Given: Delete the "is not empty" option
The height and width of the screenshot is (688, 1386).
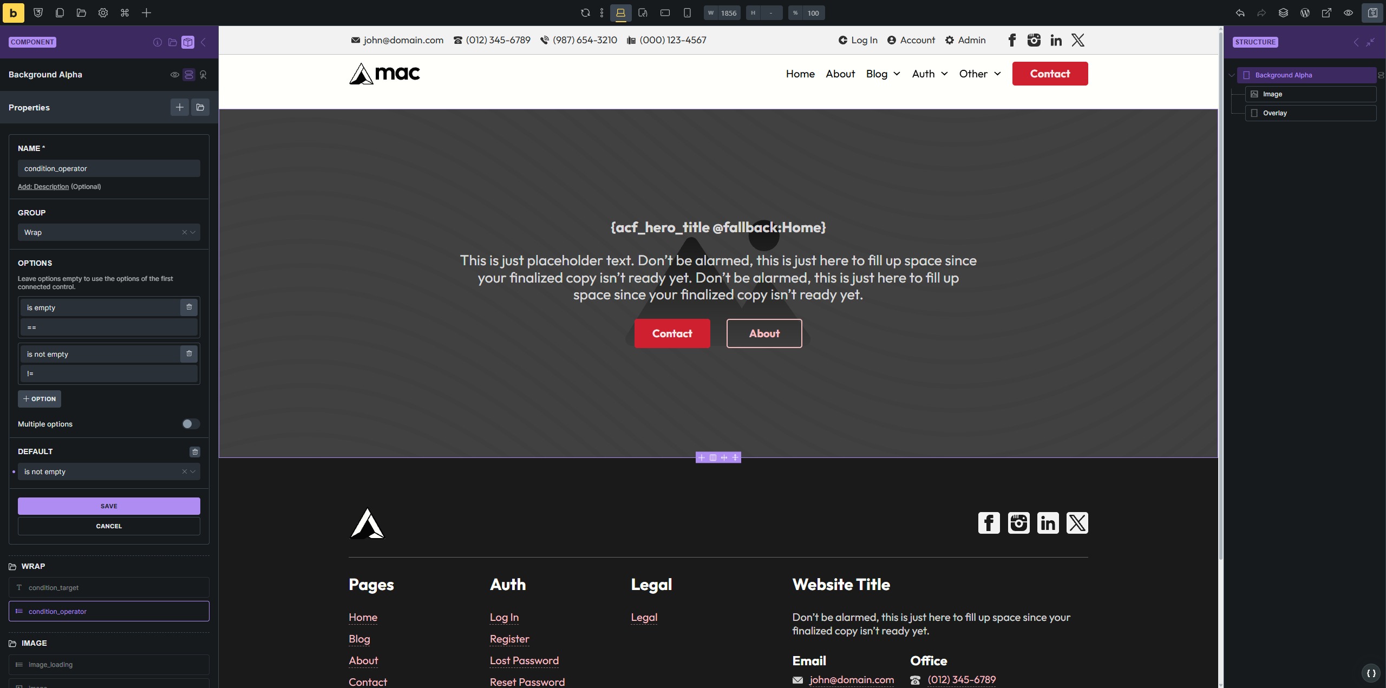Looking at the screenshot, I should point(189,353).
